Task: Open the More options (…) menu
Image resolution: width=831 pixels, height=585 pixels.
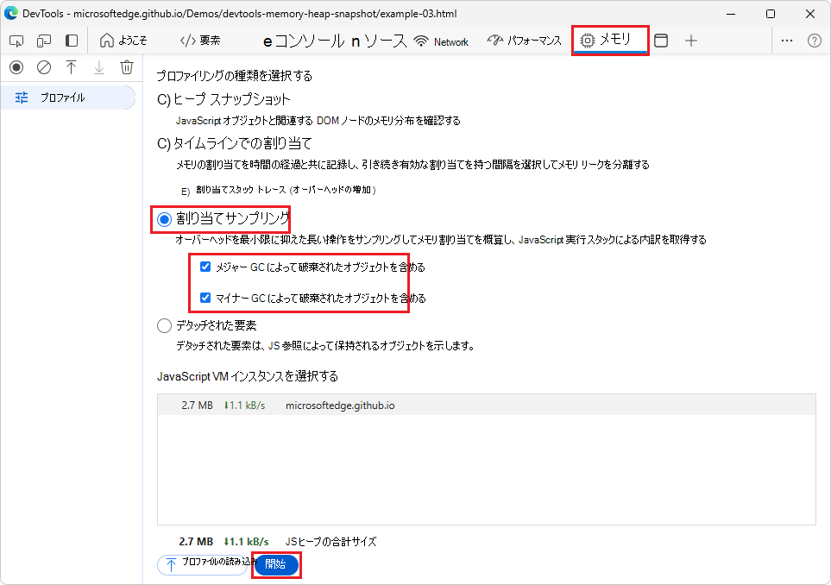Action: pyautogui.click(x=786, y=40)
